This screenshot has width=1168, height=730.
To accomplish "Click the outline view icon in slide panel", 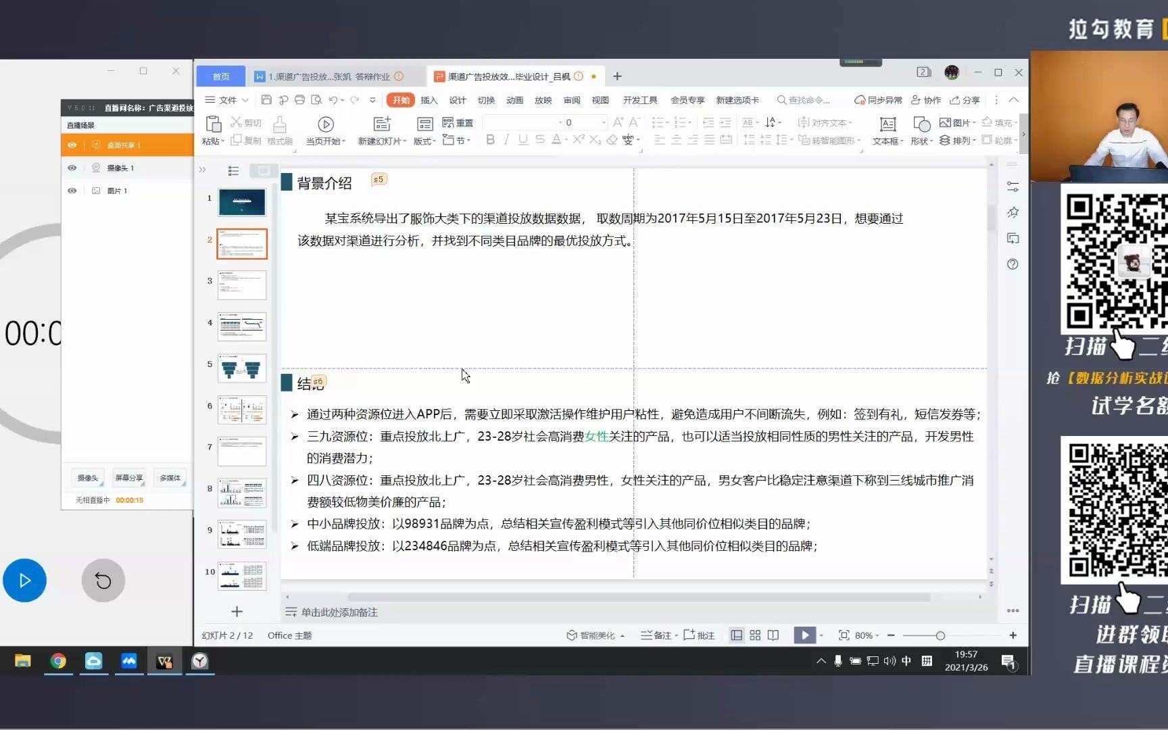I will [x=233, y=171].
